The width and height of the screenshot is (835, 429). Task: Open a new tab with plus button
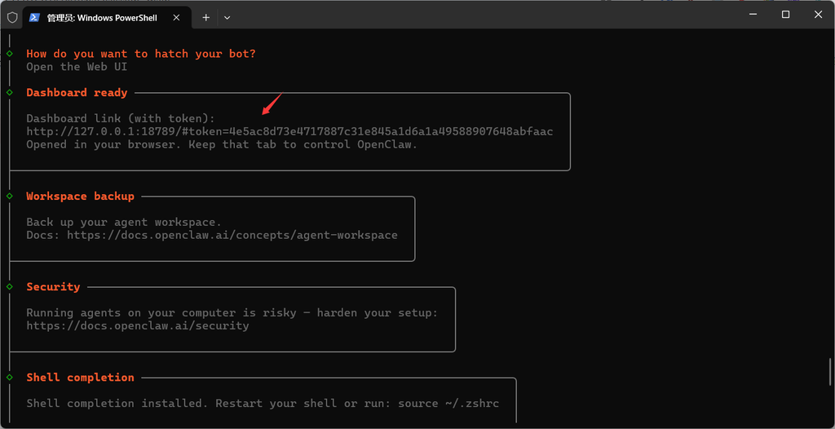[x=205, y=17]
